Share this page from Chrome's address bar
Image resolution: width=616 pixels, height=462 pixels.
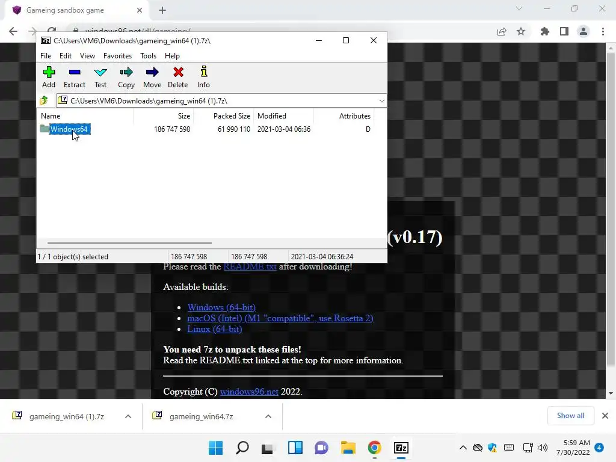(x=502, y=31)
